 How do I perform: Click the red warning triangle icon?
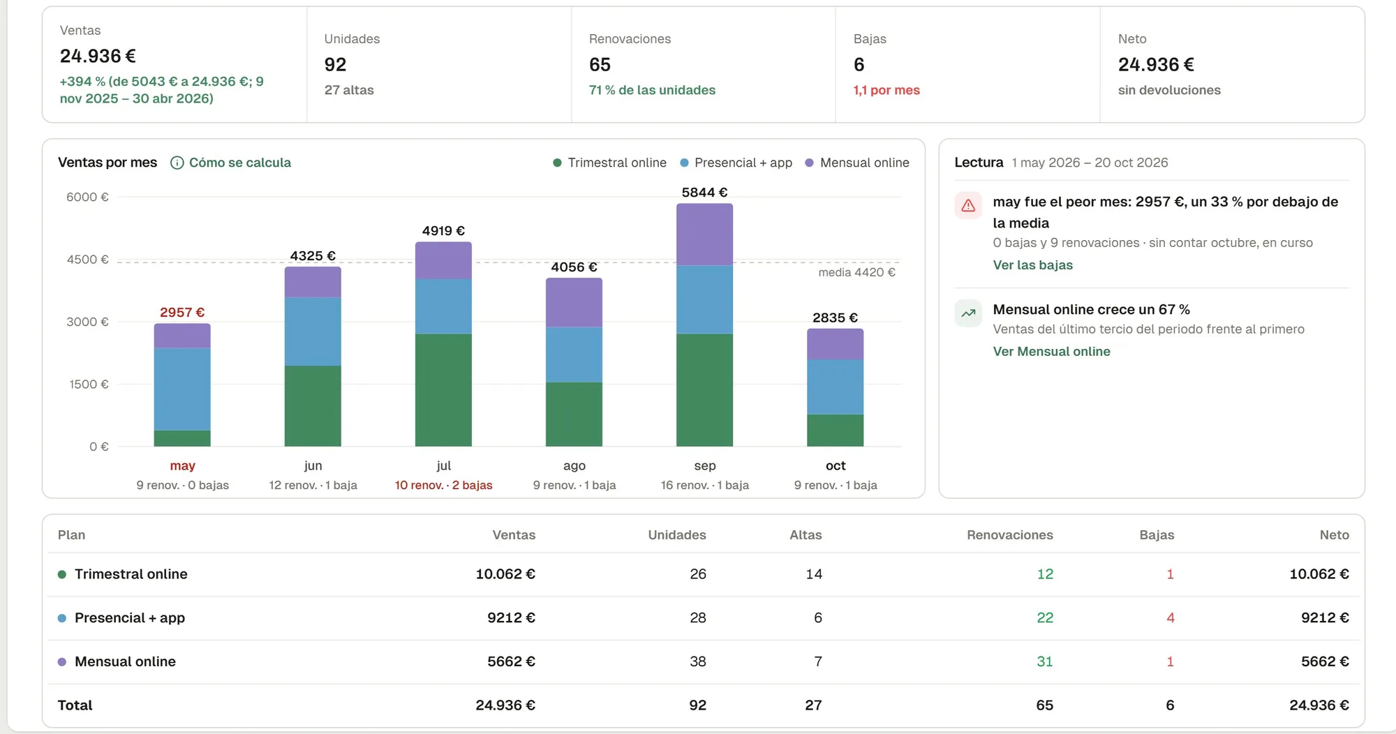pyautogui.click(x=968, y=205)
